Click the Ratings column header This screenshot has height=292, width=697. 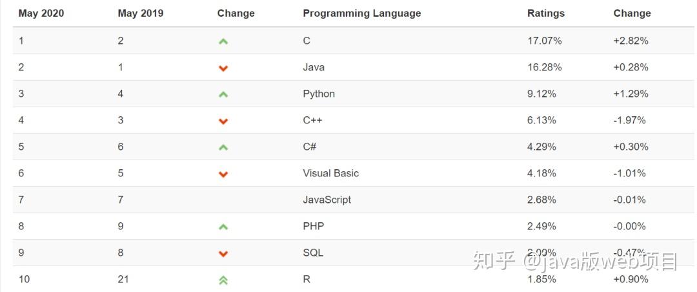(x=545, y=13)
